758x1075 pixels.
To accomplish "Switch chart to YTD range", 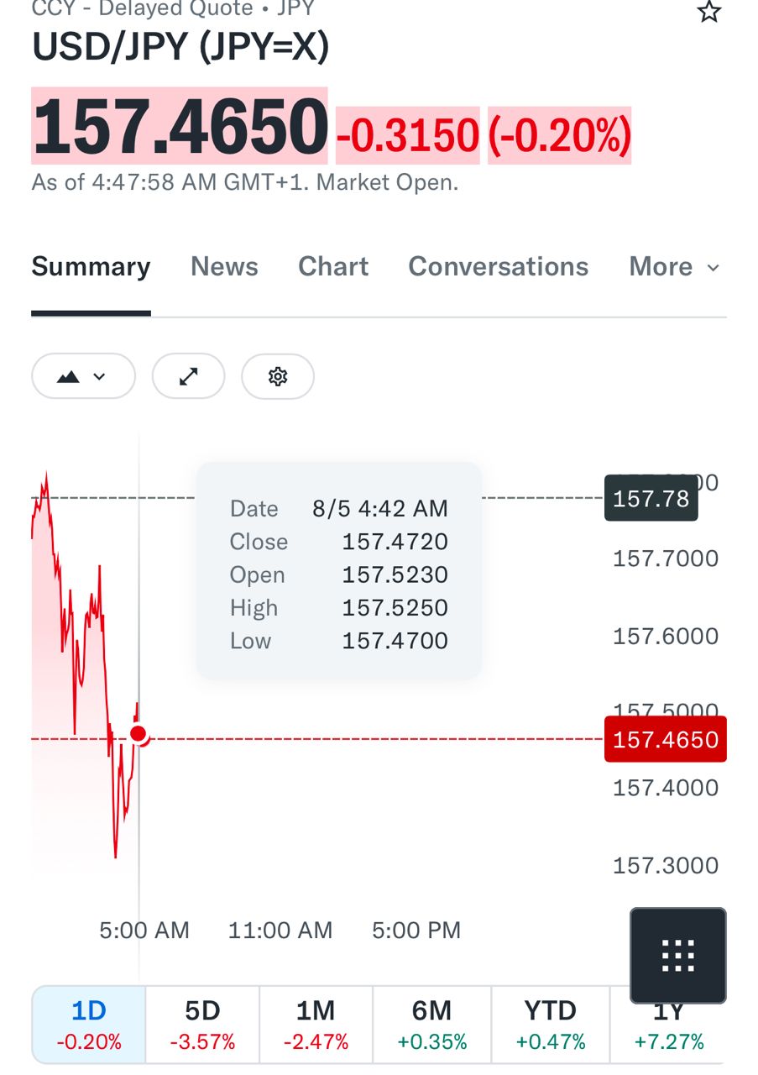I will point(551,1025).
